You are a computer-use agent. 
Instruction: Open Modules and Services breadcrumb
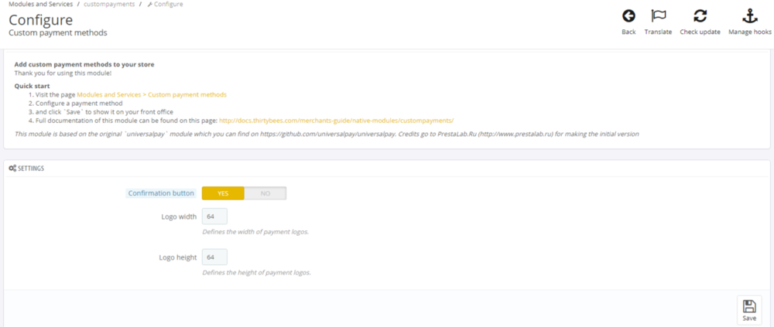pyautogui.click(x=41, y=4)
